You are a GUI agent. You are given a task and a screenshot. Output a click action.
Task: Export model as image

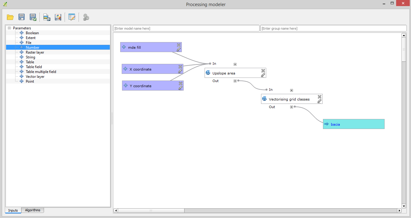[x=46, y=17]
